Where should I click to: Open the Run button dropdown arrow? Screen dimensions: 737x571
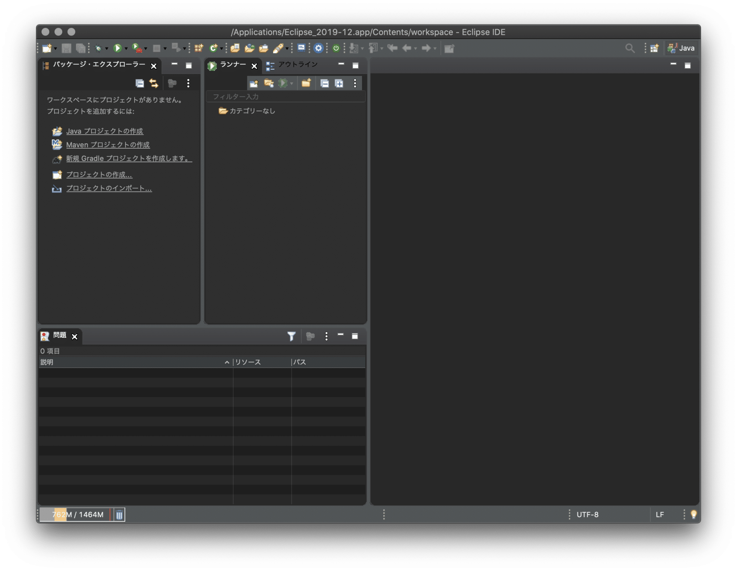coord(126,48)
